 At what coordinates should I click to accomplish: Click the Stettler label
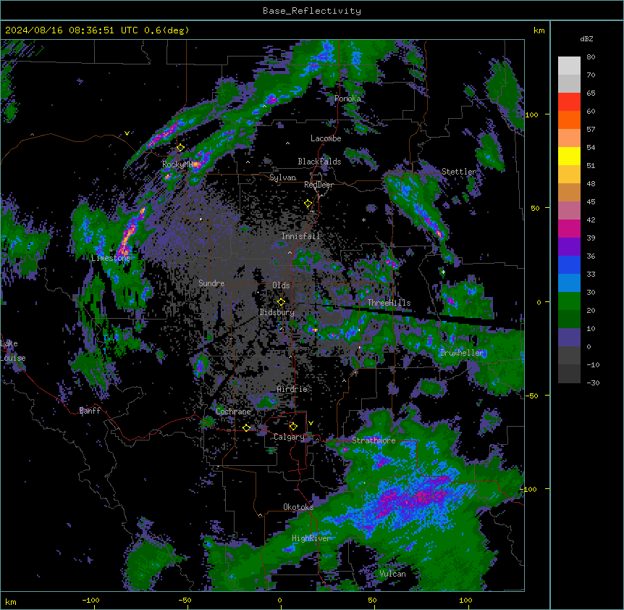coord(459,172)
